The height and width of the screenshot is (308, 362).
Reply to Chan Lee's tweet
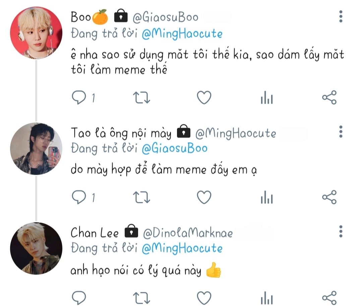tap(79, 298)
